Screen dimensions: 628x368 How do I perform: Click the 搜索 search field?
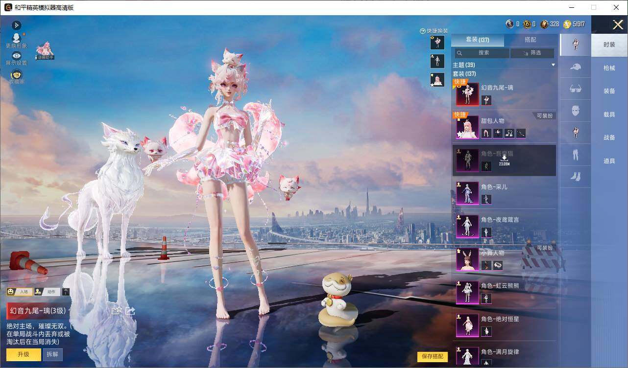point(482,53)
